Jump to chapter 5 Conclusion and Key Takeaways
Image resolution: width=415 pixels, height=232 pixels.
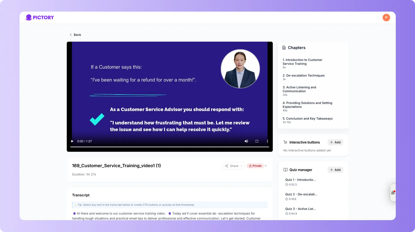coord(307,120)
